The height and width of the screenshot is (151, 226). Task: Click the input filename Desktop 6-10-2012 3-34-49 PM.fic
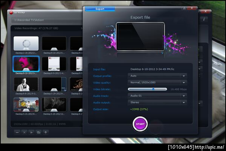click(152, 69)
